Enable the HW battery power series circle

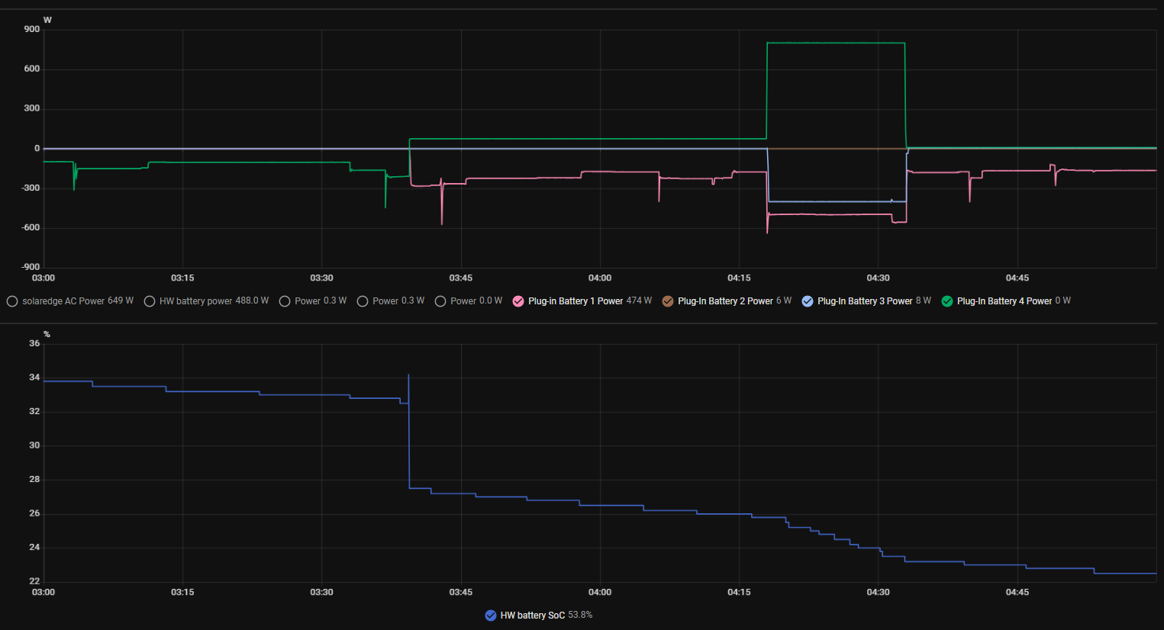click(150, 301)
